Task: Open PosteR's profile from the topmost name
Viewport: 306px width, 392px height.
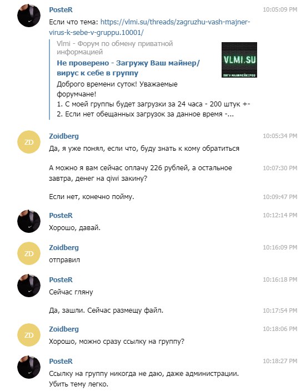Action: coord(61,9)
